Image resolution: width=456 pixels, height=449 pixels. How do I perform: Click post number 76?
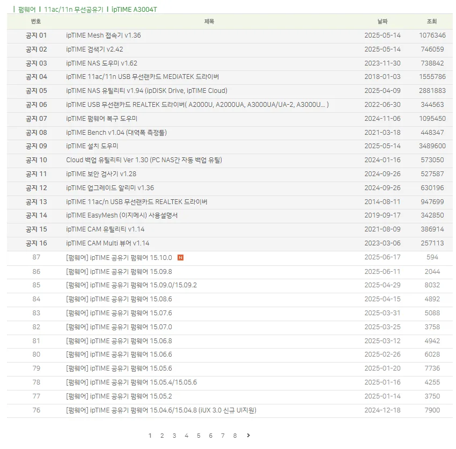click(x=36, y=410)
